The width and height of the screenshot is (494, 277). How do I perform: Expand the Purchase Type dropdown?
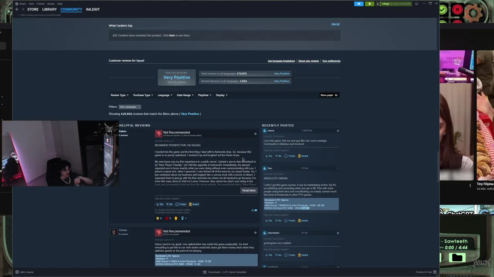click(x=143, y=95)
